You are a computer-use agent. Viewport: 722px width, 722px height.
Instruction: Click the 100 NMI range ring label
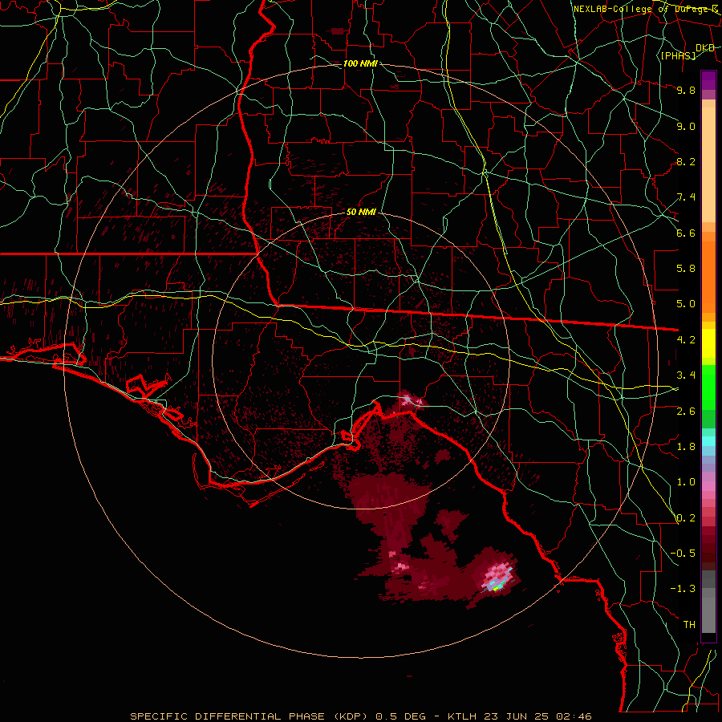(x=360, y=63)
